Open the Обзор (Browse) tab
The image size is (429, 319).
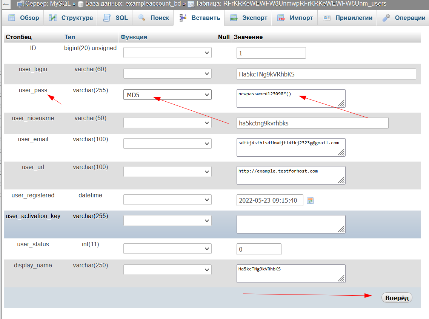pyautogui.click(x=23, y=18)
